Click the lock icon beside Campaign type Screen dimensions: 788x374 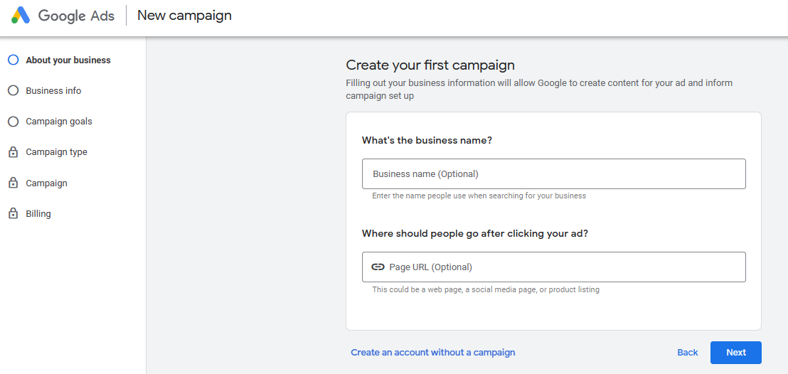coord(13,152)
